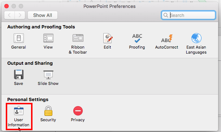The width and height of the screenshot is (221, 132).
Task: Open Edit preferences
Action: point(108,41)
